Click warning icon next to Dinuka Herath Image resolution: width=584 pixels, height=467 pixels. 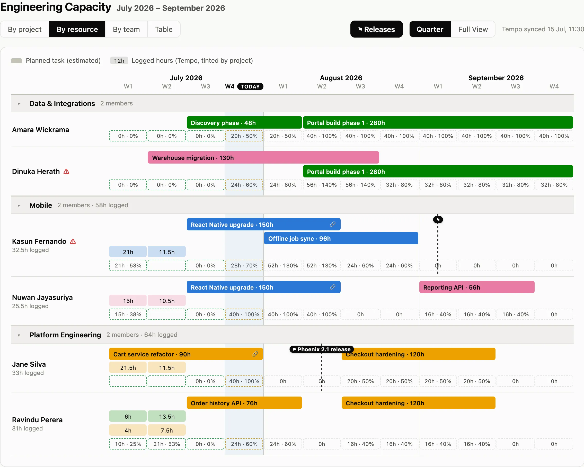click(66, 171)
